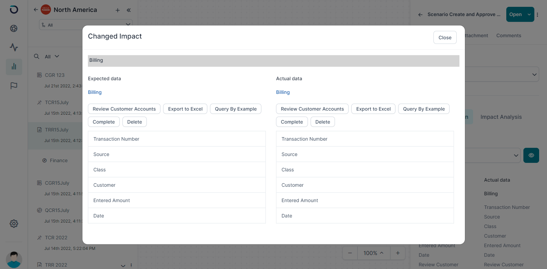This screenshot has height=269, width=547.
Task: Click the plus icon next to North America
Action: 118,10
